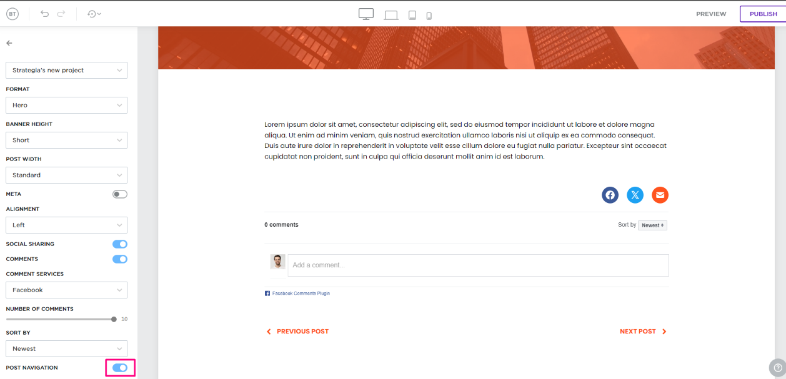Open the Alignment dropdown set to Left
Screen dimensions: 786x379
click(66, 225)
